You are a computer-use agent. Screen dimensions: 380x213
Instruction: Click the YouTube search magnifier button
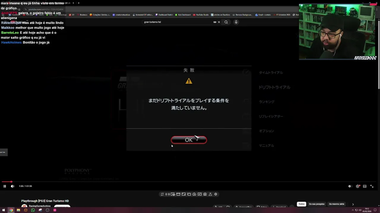pos(226,22)
